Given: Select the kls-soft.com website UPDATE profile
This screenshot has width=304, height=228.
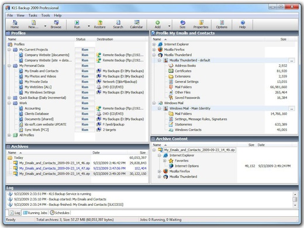Looking at the screenshot, I should click(x=46, y=125).
